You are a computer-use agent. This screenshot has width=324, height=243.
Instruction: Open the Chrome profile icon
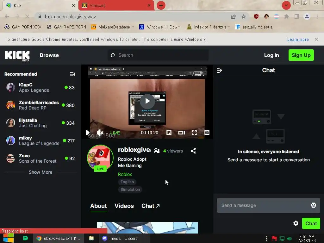(x=307, y=16)
